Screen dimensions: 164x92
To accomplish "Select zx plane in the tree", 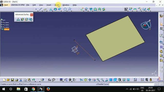I will coord(6,27).
